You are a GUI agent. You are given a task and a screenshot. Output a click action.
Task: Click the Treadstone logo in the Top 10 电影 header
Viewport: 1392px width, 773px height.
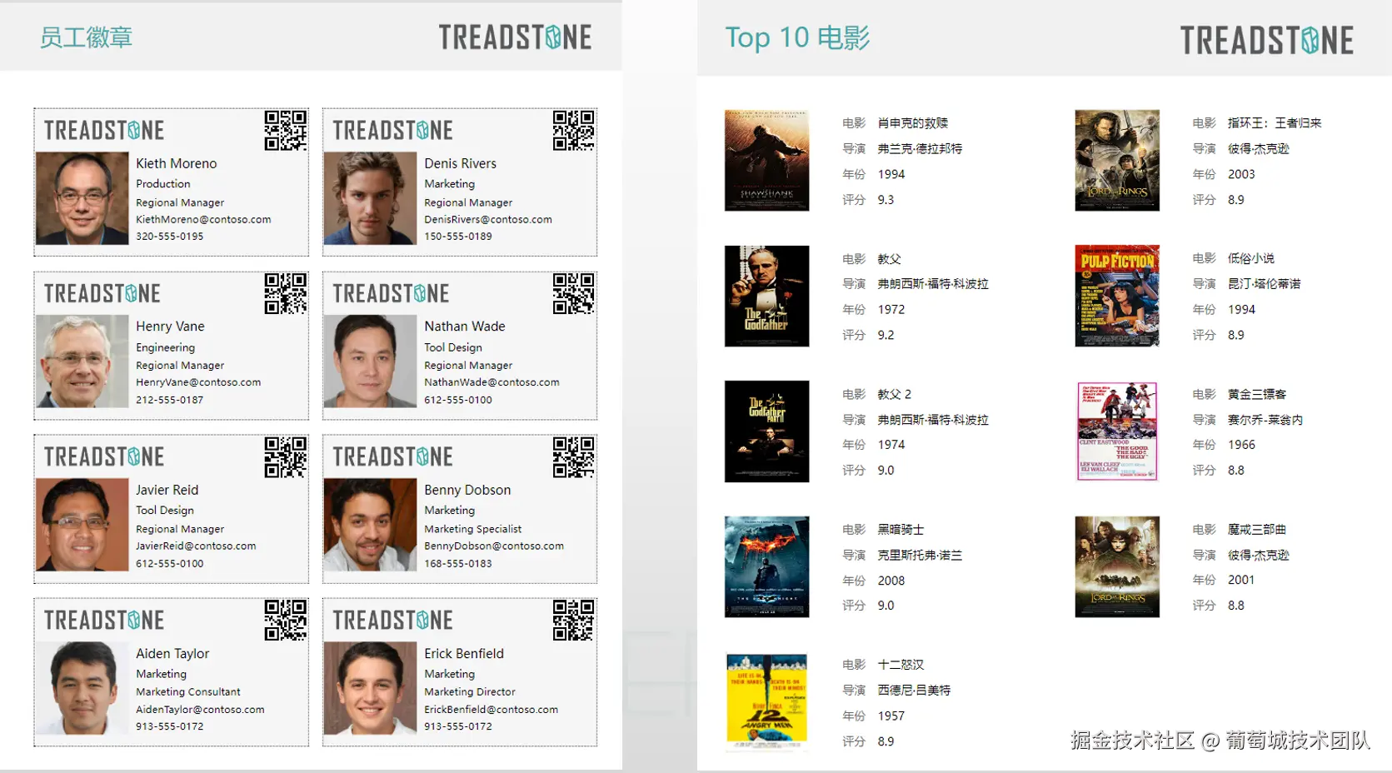click(x=1267, y=40)
